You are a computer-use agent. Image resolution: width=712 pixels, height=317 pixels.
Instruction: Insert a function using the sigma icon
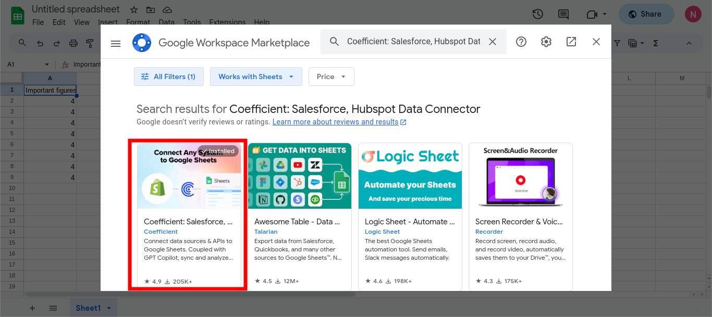[x=655, y=43]
